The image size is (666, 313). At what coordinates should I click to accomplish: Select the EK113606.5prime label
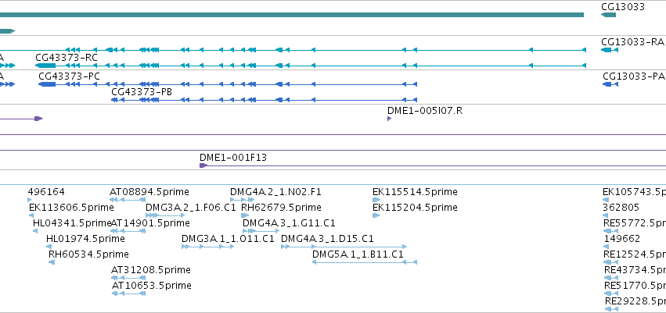coord(71,207)
